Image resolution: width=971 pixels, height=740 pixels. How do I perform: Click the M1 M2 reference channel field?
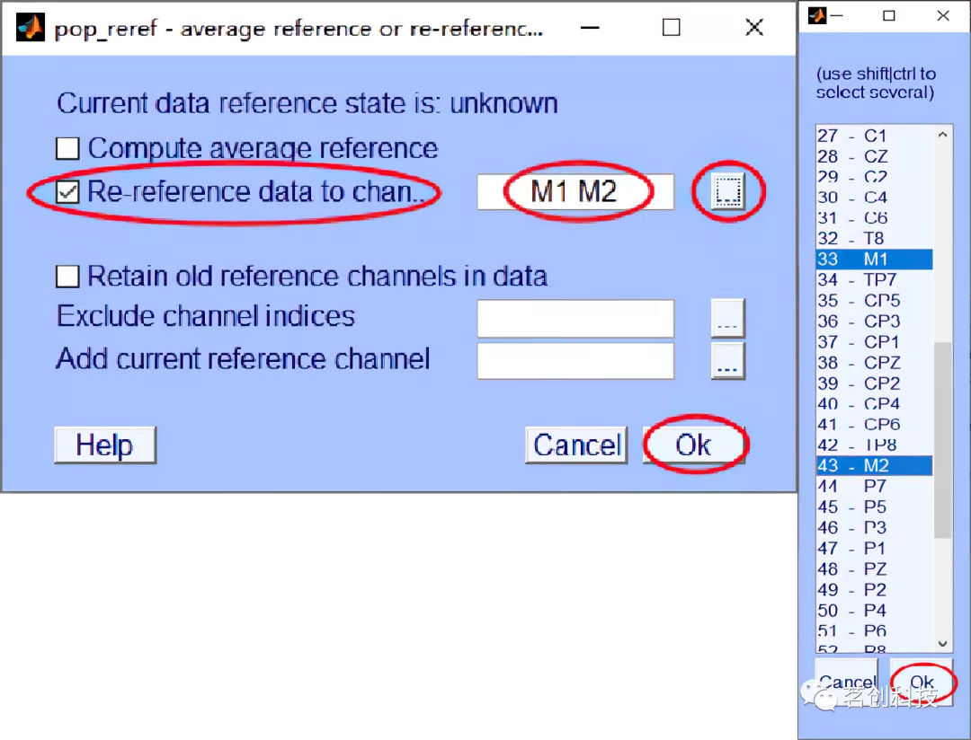click(575, 192)
